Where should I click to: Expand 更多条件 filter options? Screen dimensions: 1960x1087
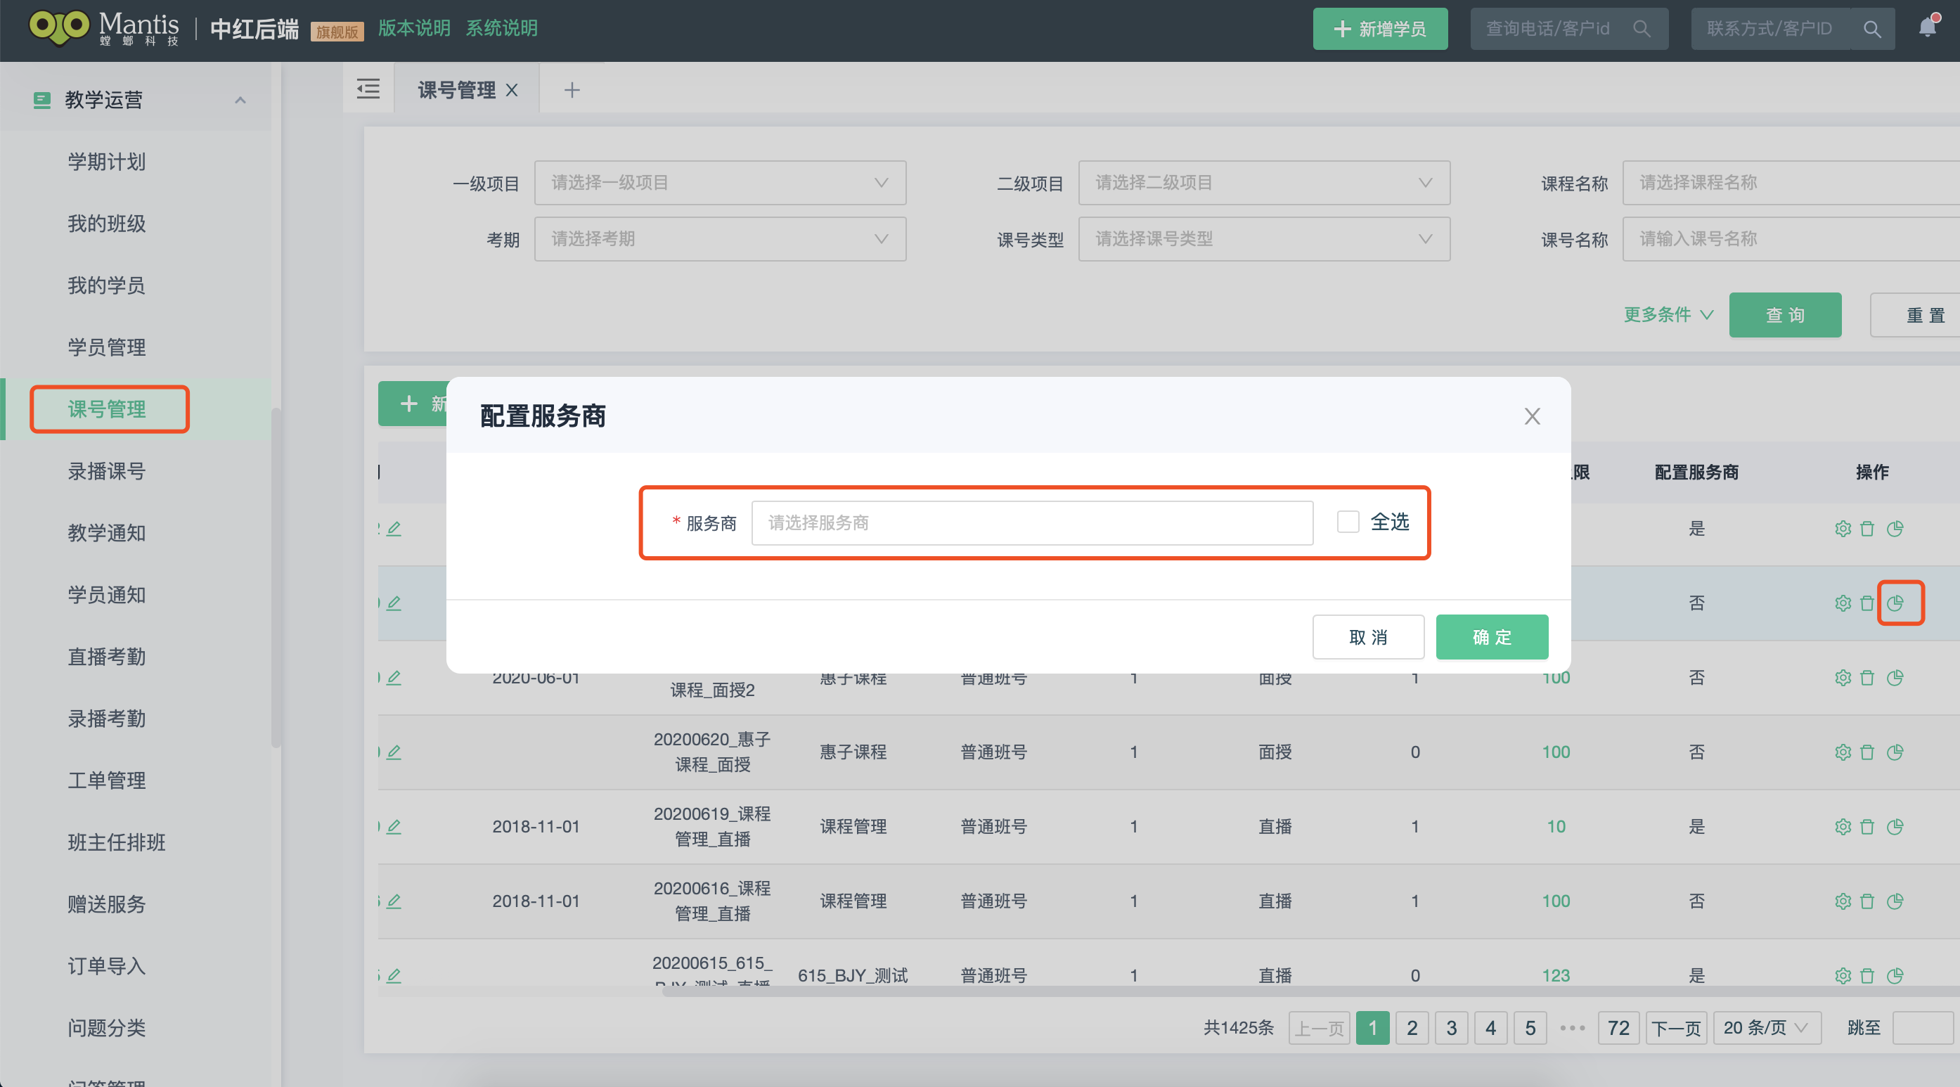[x=1668, y=314]
